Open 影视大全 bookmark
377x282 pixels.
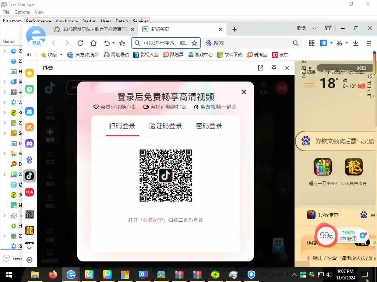pos(146,55)
